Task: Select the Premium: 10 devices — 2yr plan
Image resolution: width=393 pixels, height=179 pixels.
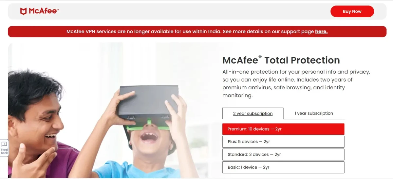Action: pos(283,129)
